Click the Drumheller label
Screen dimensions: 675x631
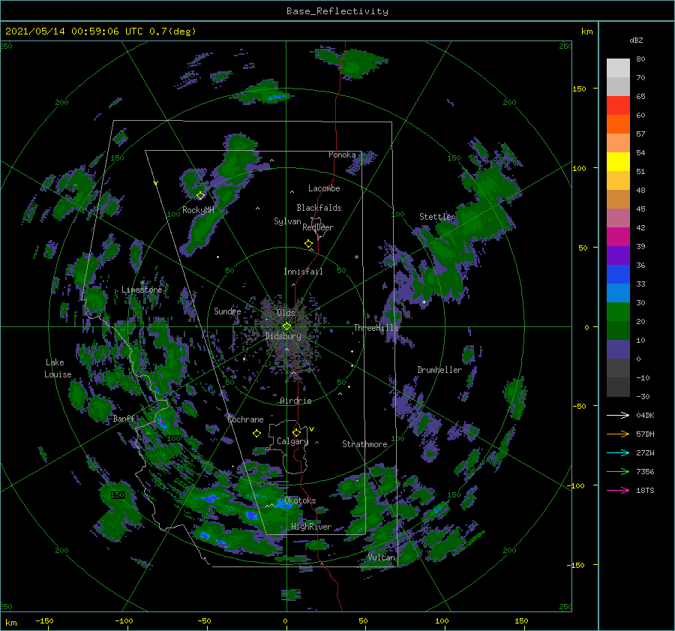(439, 370)
